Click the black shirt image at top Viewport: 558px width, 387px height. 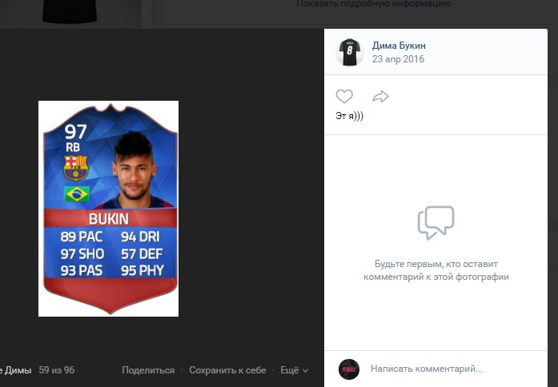click(x=70, y=11)
